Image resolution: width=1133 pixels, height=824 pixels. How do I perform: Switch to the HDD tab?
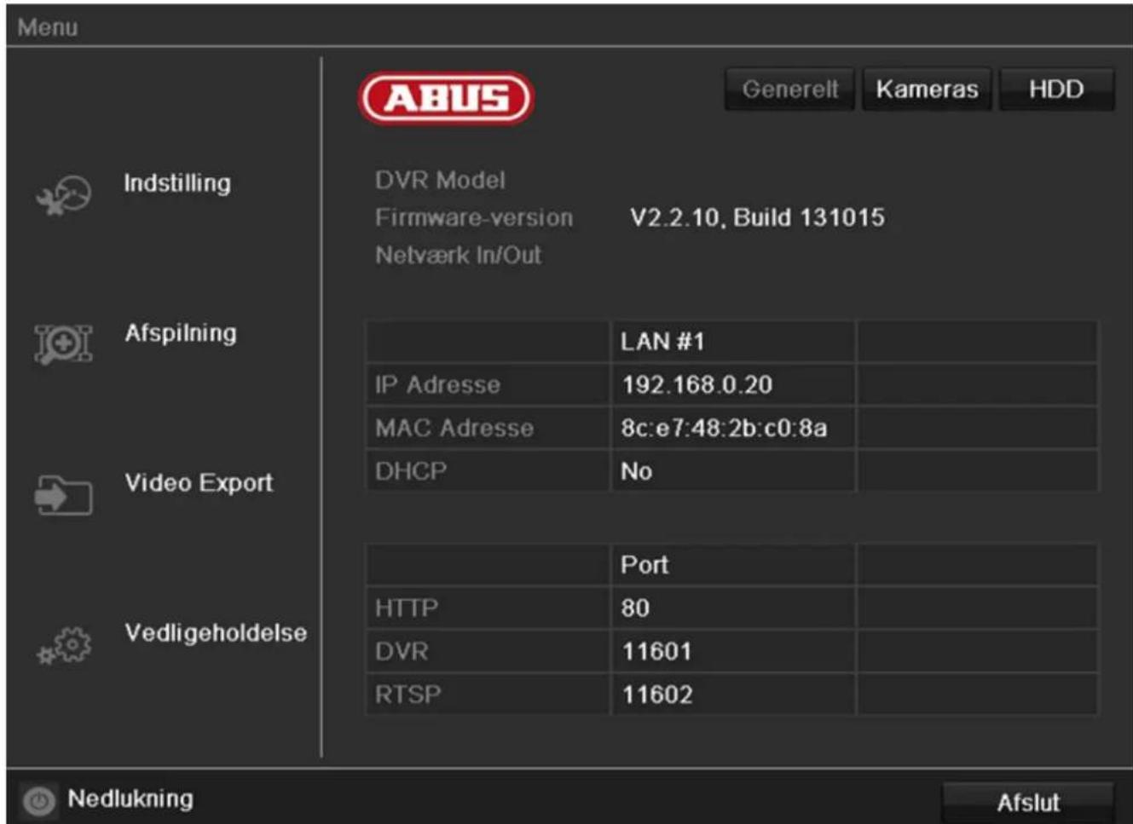click(1056, 89)
